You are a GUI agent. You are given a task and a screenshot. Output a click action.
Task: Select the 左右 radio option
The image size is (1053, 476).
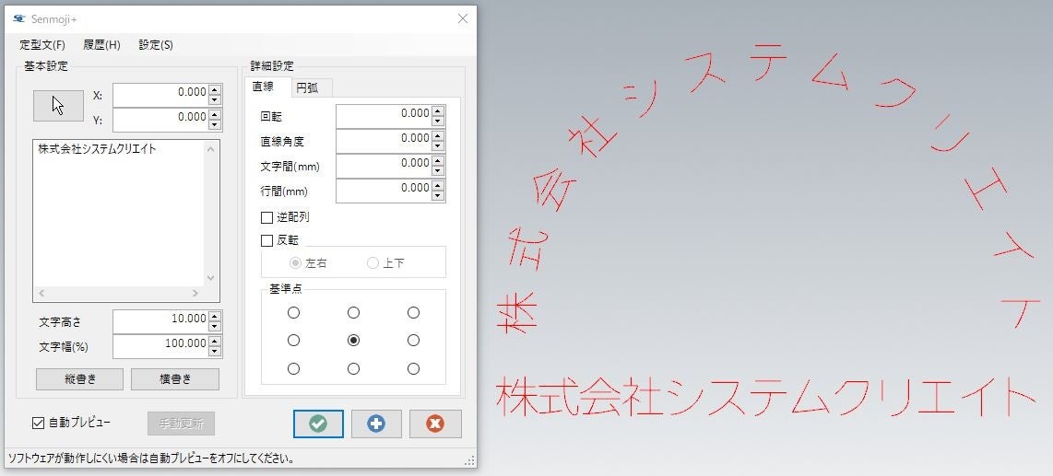click(295, 262)
